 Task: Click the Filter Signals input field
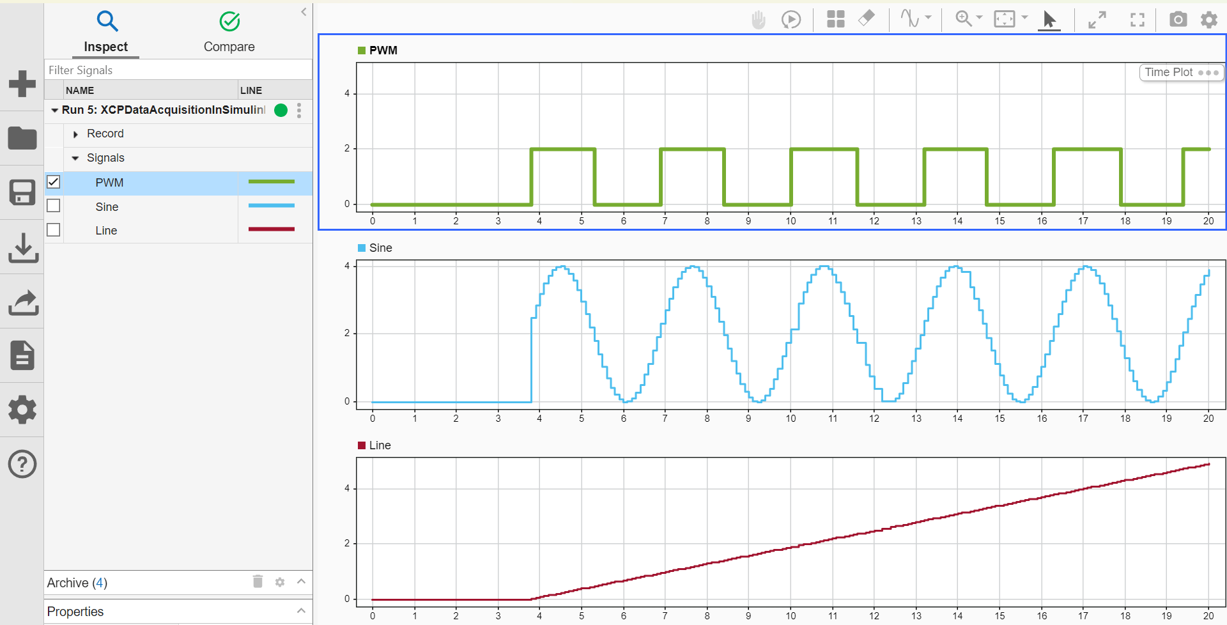(x=178, y=70)
